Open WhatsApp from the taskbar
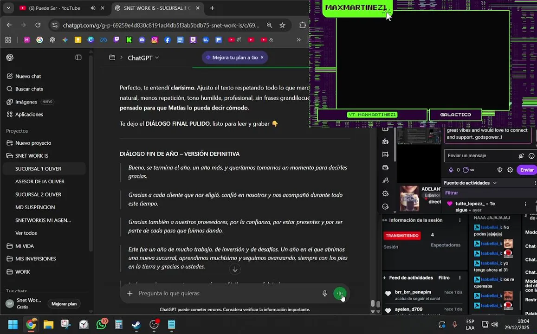This screenshot has height=334, width=537. [x=101, y=324]
